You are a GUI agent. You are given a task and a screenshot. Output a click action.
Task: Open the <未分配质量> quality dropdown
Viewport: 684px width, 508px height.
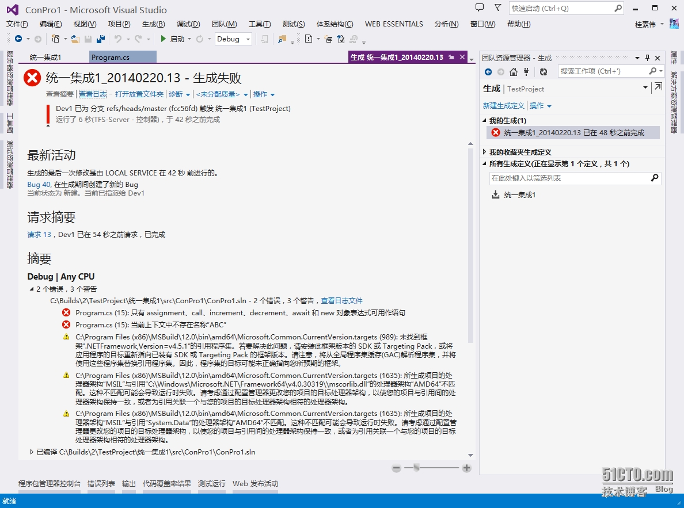[x=246, y=94]
